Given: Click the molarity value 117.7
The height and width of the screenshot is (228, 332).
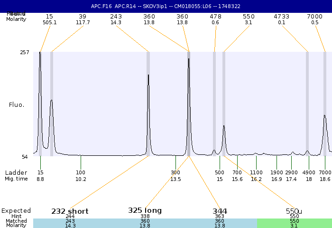Looking at the screenshot, I should pos(83,22).
